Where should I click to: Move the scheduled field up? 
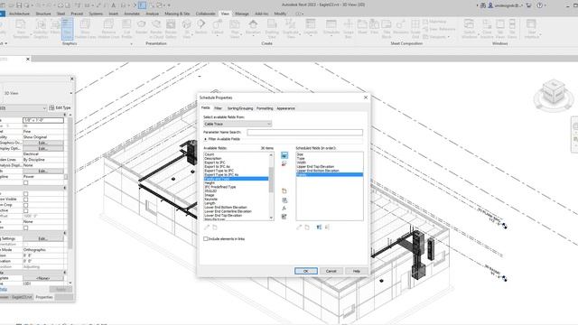click(x=319, y=227)
